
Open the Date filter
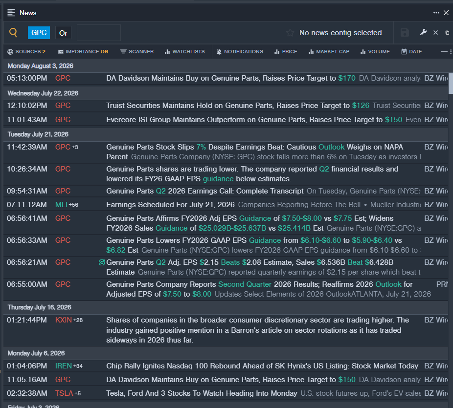coord(412,52)
